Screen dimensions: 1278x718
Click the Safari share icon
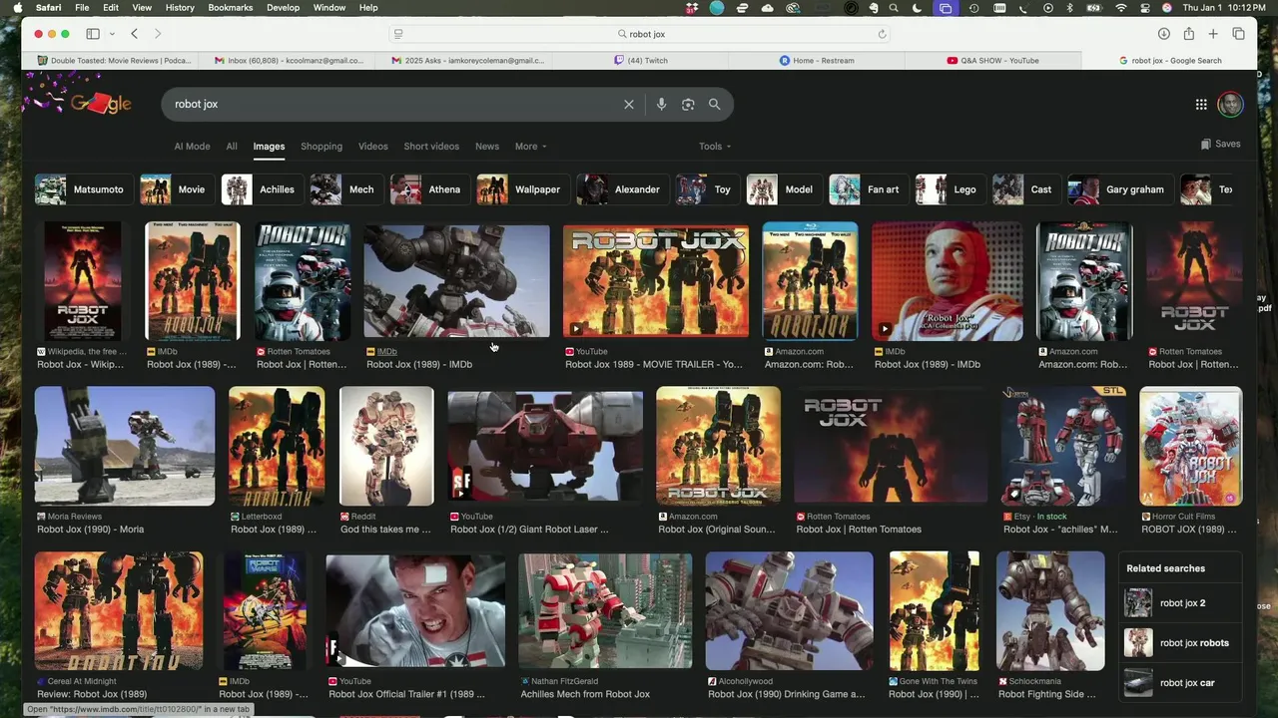tap(1188, 34)
